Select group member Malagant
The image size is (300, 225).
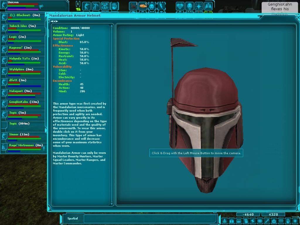(x=23, y=94)
